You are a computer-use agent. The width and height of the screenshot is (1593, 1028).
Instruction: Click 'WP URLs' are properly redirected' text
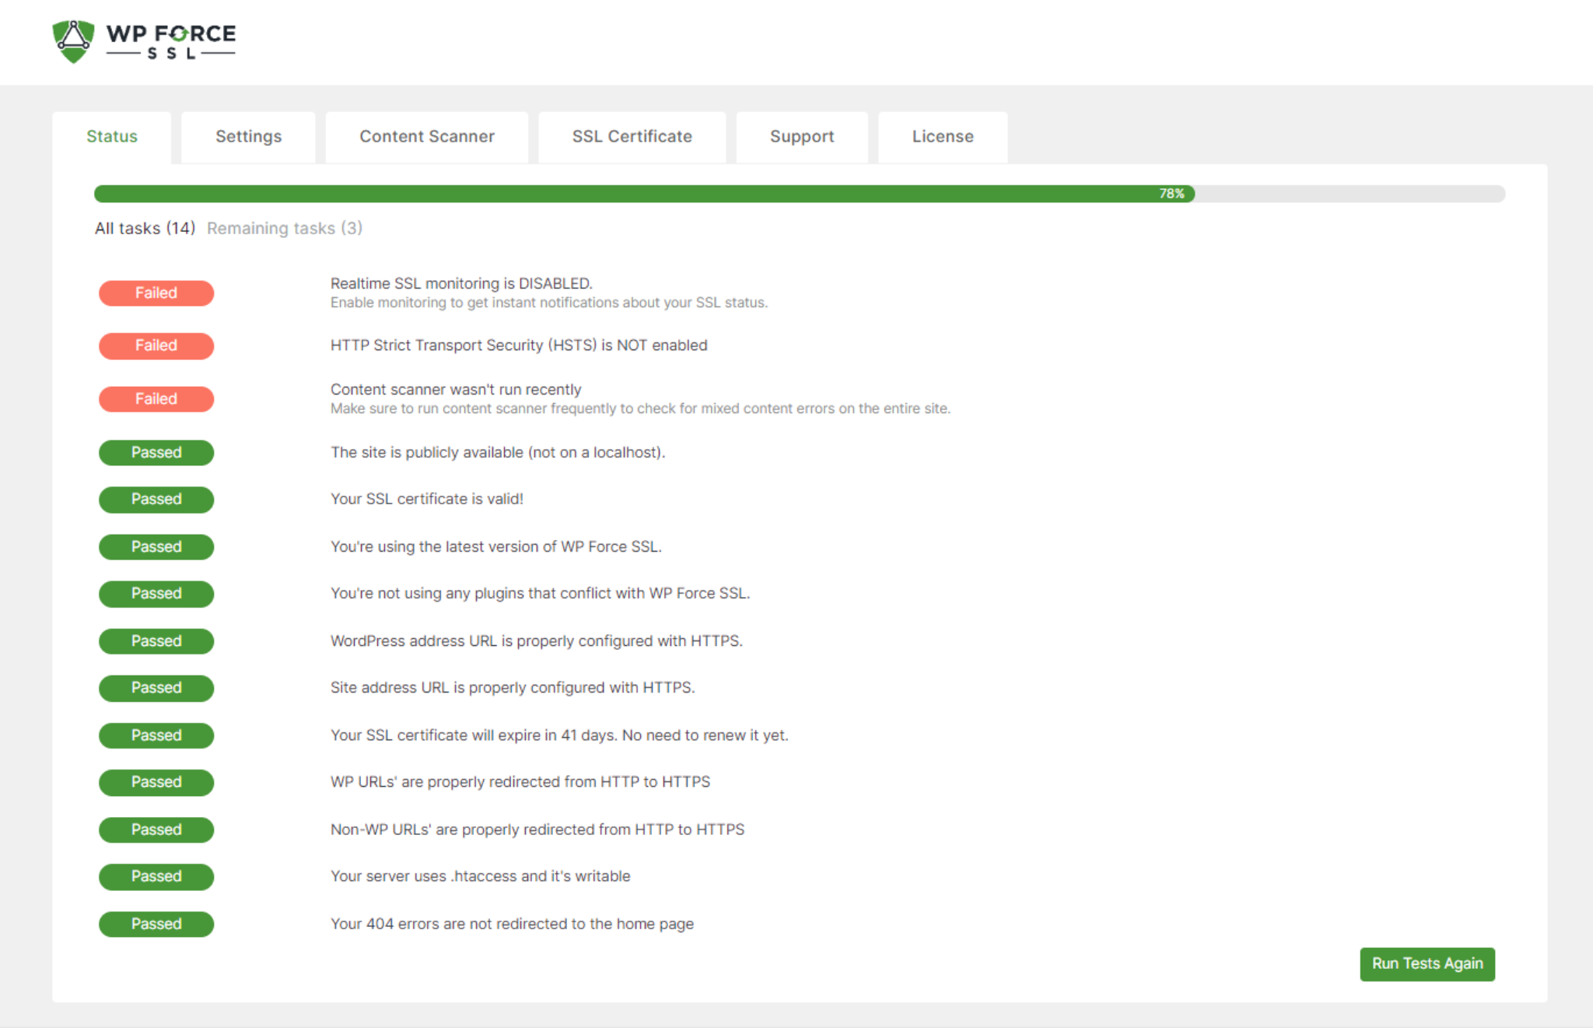(520, 782)
